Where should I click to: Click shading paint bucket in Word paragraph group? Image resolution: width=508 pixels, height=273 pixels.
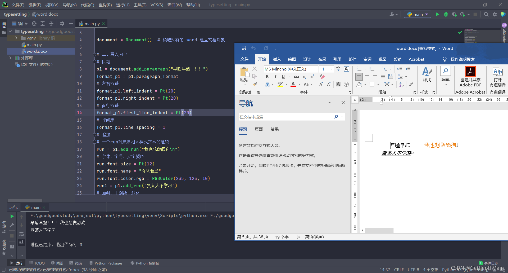[x=359, y=84]
